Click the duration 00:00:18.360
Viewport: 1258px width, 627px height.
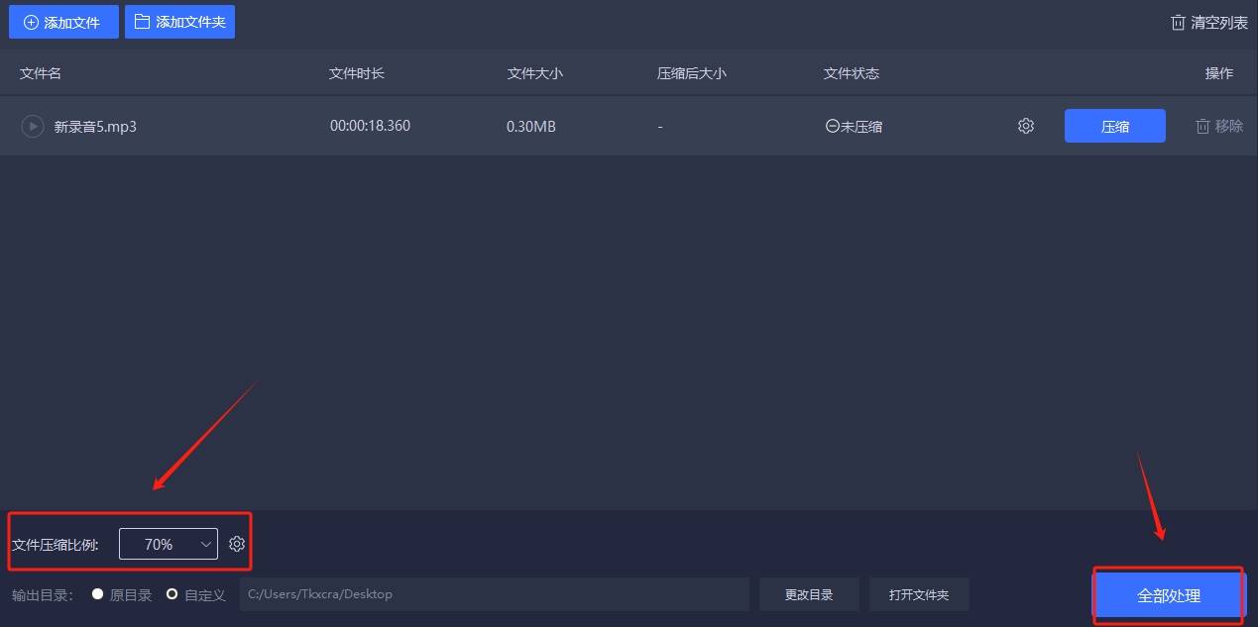pyautogui.click(x=370, y=126)
